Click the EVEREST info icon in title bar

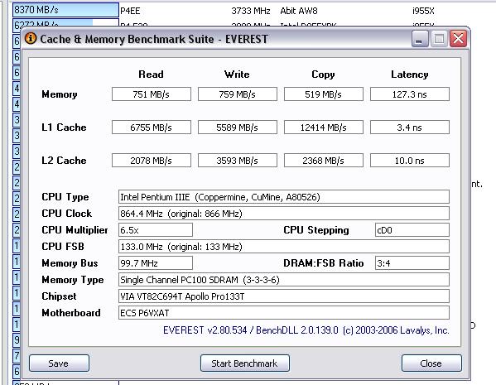coord(31,39)
